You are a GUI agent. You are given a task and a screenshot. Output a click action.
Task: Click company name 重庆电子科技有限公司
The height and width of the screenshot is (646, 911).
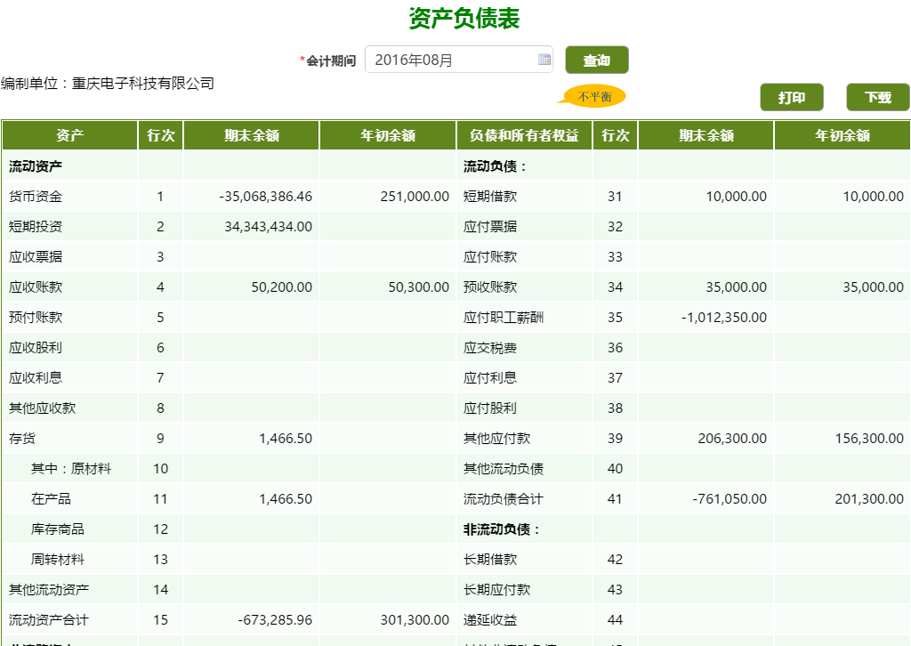tap(143, 83)
